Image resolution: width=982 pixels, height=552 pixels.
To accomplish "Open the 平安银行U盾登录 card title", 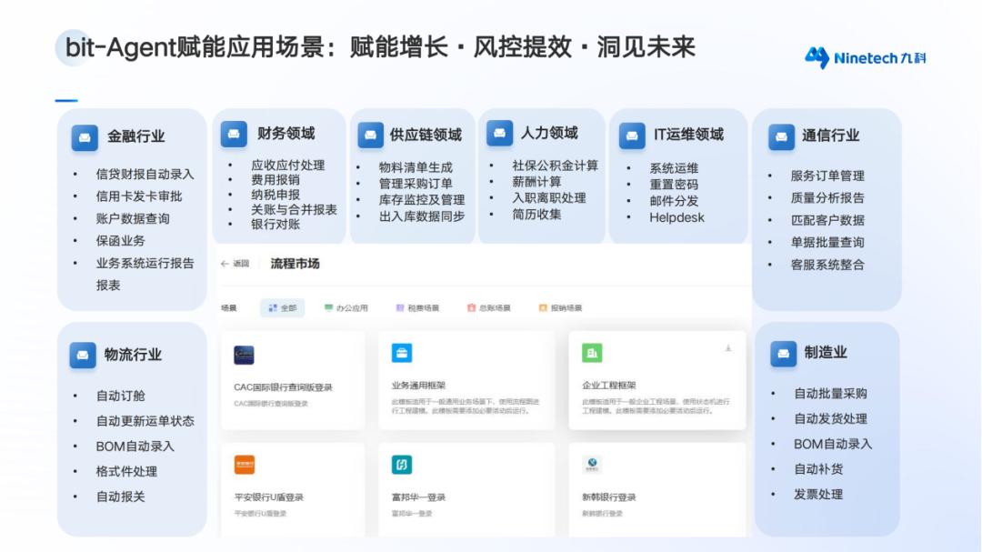I will (268, 497).
